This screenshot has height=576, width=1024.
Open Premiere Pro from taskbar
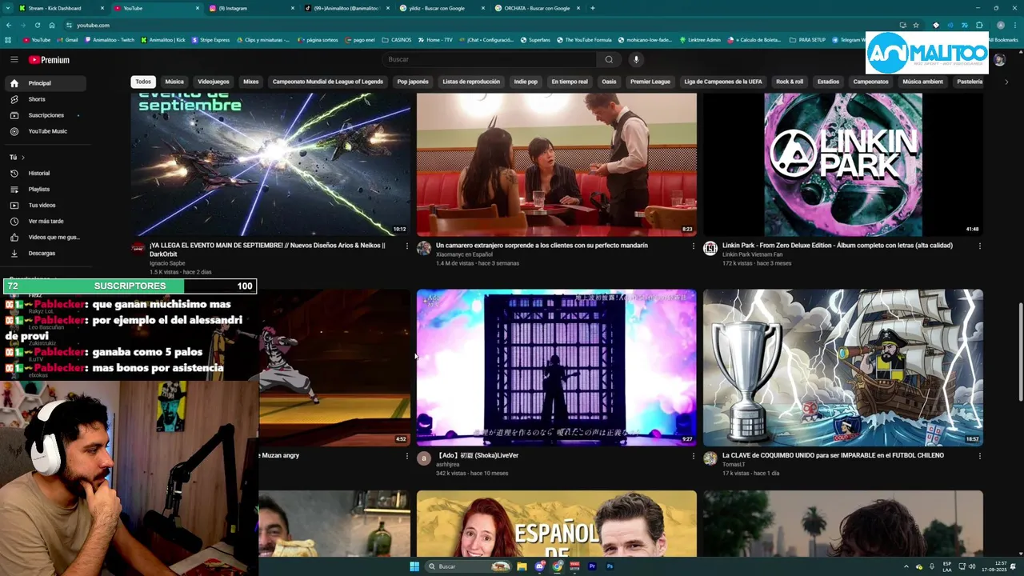592,566
